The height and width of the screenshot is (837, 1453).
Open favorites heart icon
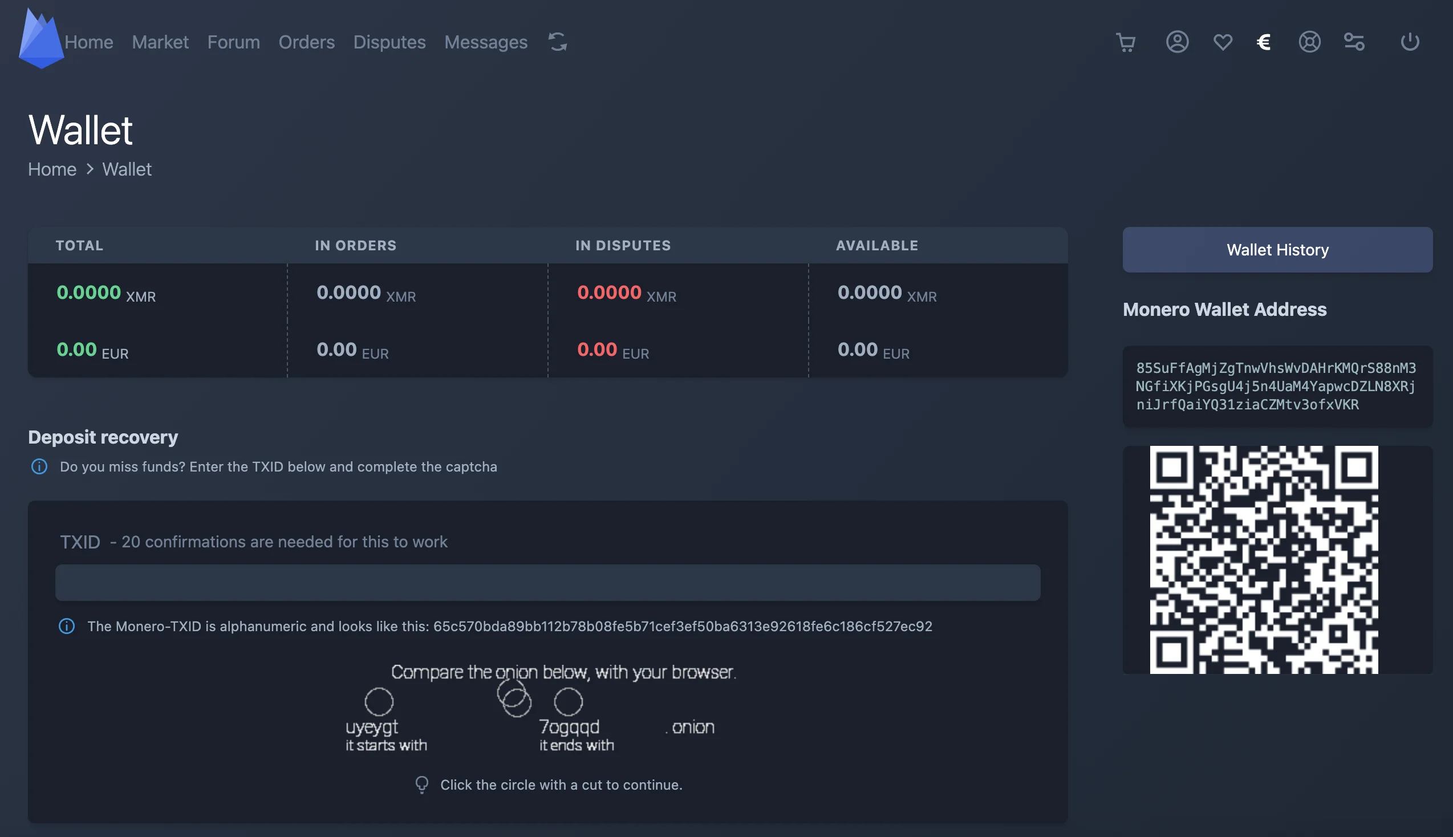coord(1223,42)
